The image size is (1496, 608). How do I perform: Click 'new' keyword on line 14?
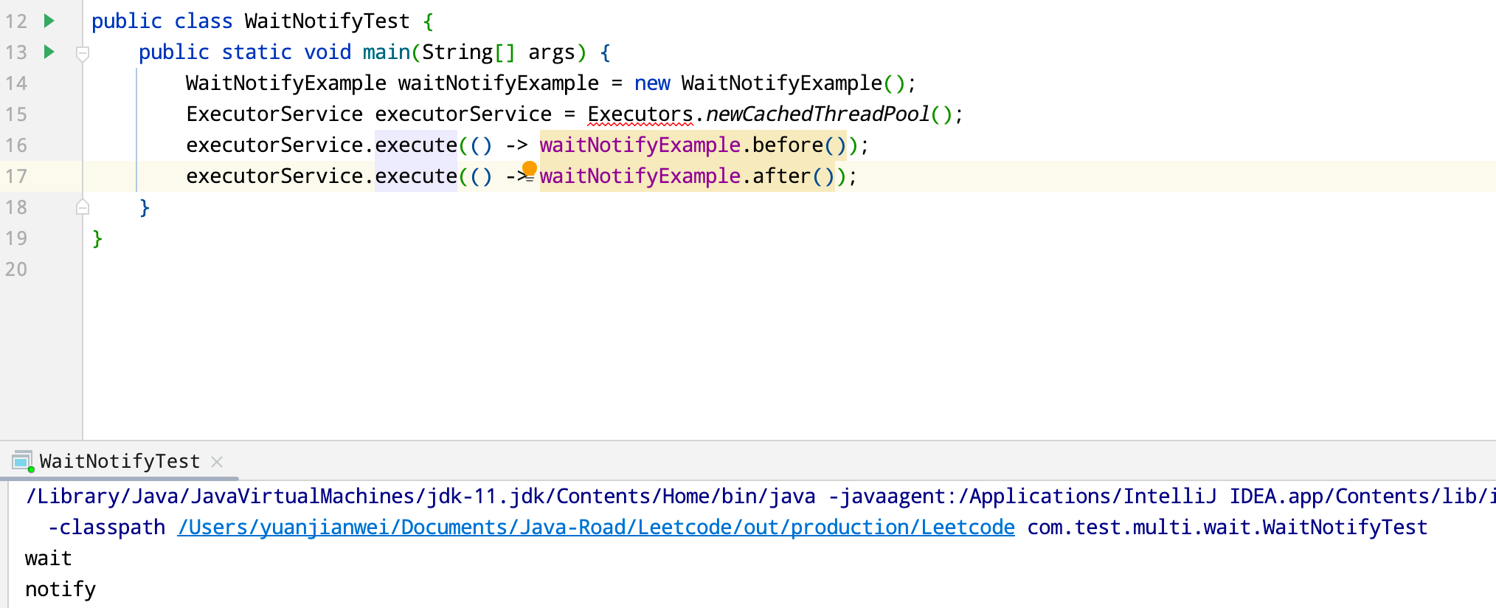(x=652, y=83)
